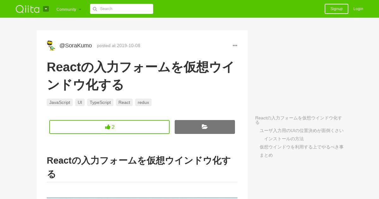Like the article with thumbs-up button
This screenshot has width=379, height=199.
pyautogui.click(x=109, y=127)
